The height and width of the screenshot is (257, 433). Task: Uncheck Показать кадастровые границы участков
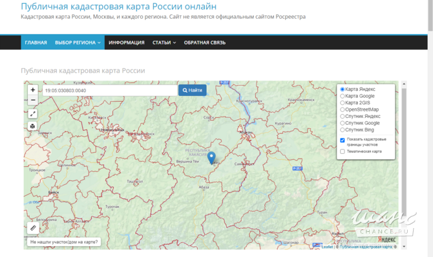coord(343,140)
